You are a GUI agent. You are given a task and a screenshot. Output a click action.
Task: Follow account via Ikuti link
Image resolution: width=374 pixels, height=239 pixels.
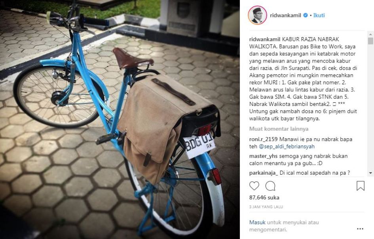click(319, 15)
